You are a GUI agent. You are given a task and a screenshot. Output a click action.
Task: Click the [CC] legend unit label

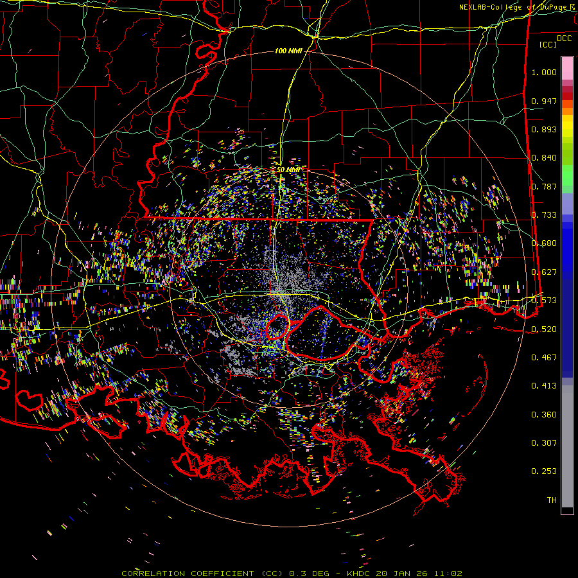point(548,44)
